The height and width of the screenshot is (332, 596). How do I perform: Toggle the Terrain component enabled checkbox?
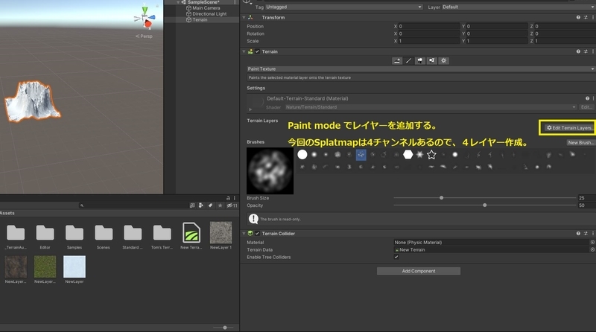257,51
